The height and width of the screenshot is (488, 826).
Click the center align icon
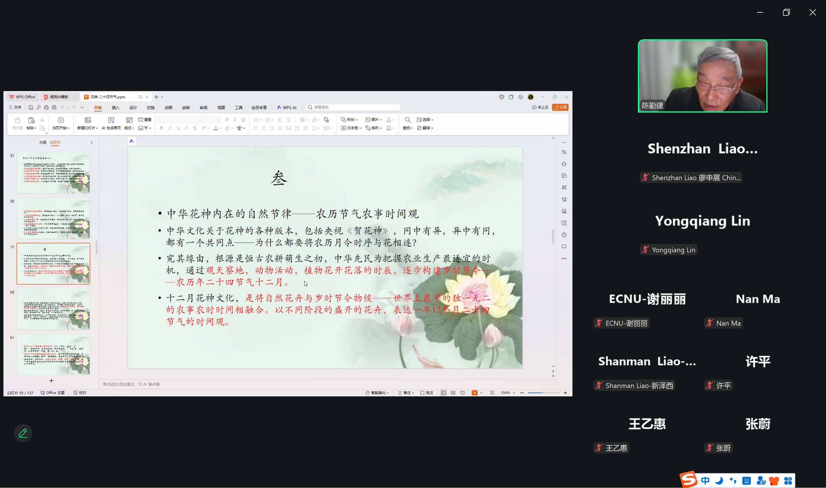pos(264,128)
